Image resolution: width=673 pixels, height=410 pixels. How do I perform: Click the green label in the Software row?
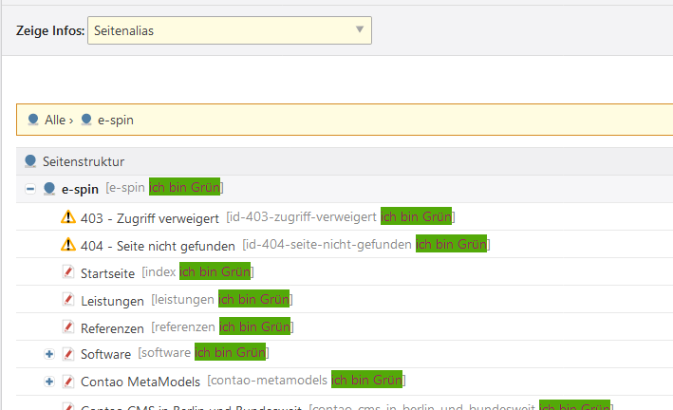(x=230, y=352)
